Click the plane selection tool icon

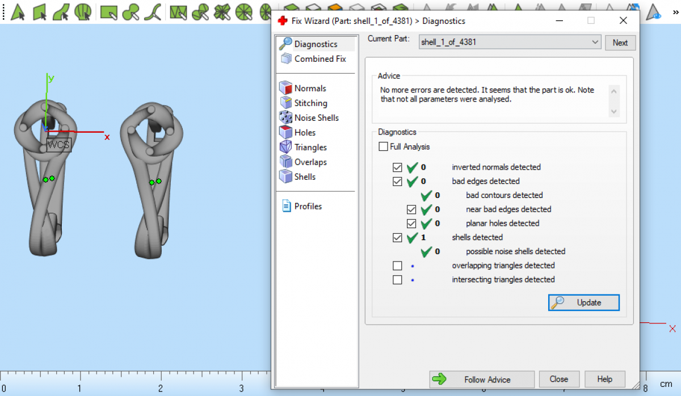39,11
